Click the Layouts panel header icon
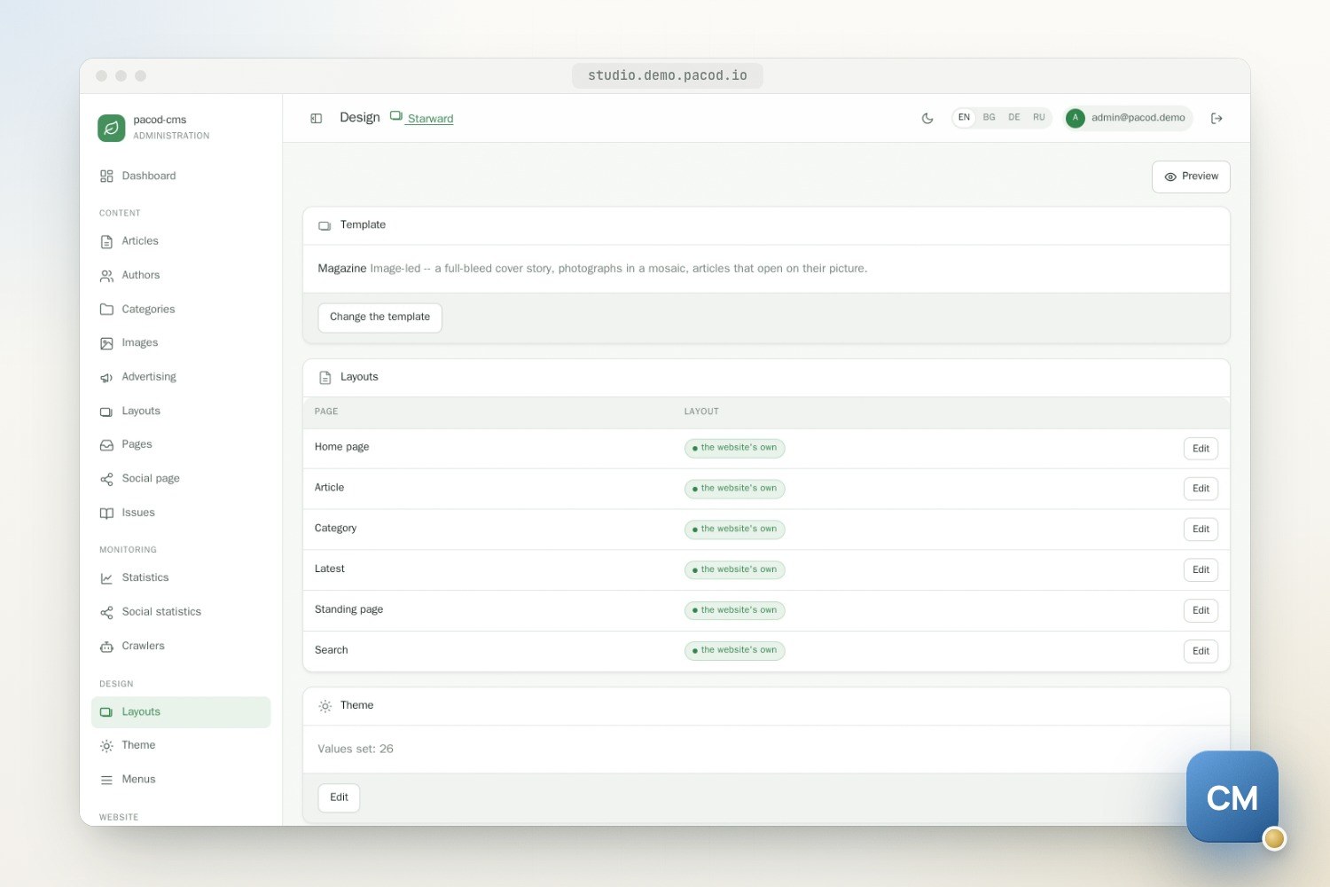The image size is (1330, 887). tap(325, 378)
